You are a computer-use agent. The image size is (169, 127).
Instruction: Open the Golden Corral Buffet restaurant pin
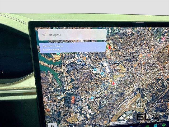coord(111,81)
